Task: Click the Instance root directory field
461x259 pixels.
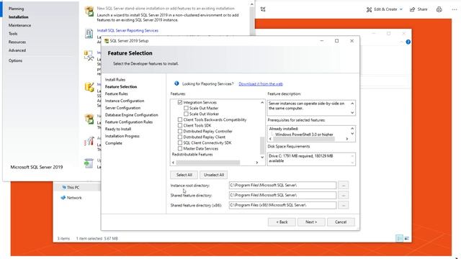Action: click(282, 186)
